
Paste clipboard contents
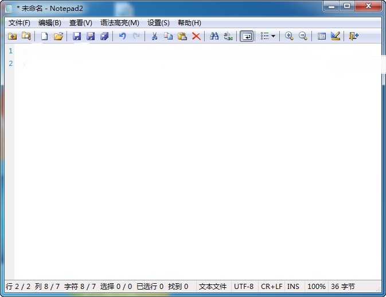[x=182, y=37]
